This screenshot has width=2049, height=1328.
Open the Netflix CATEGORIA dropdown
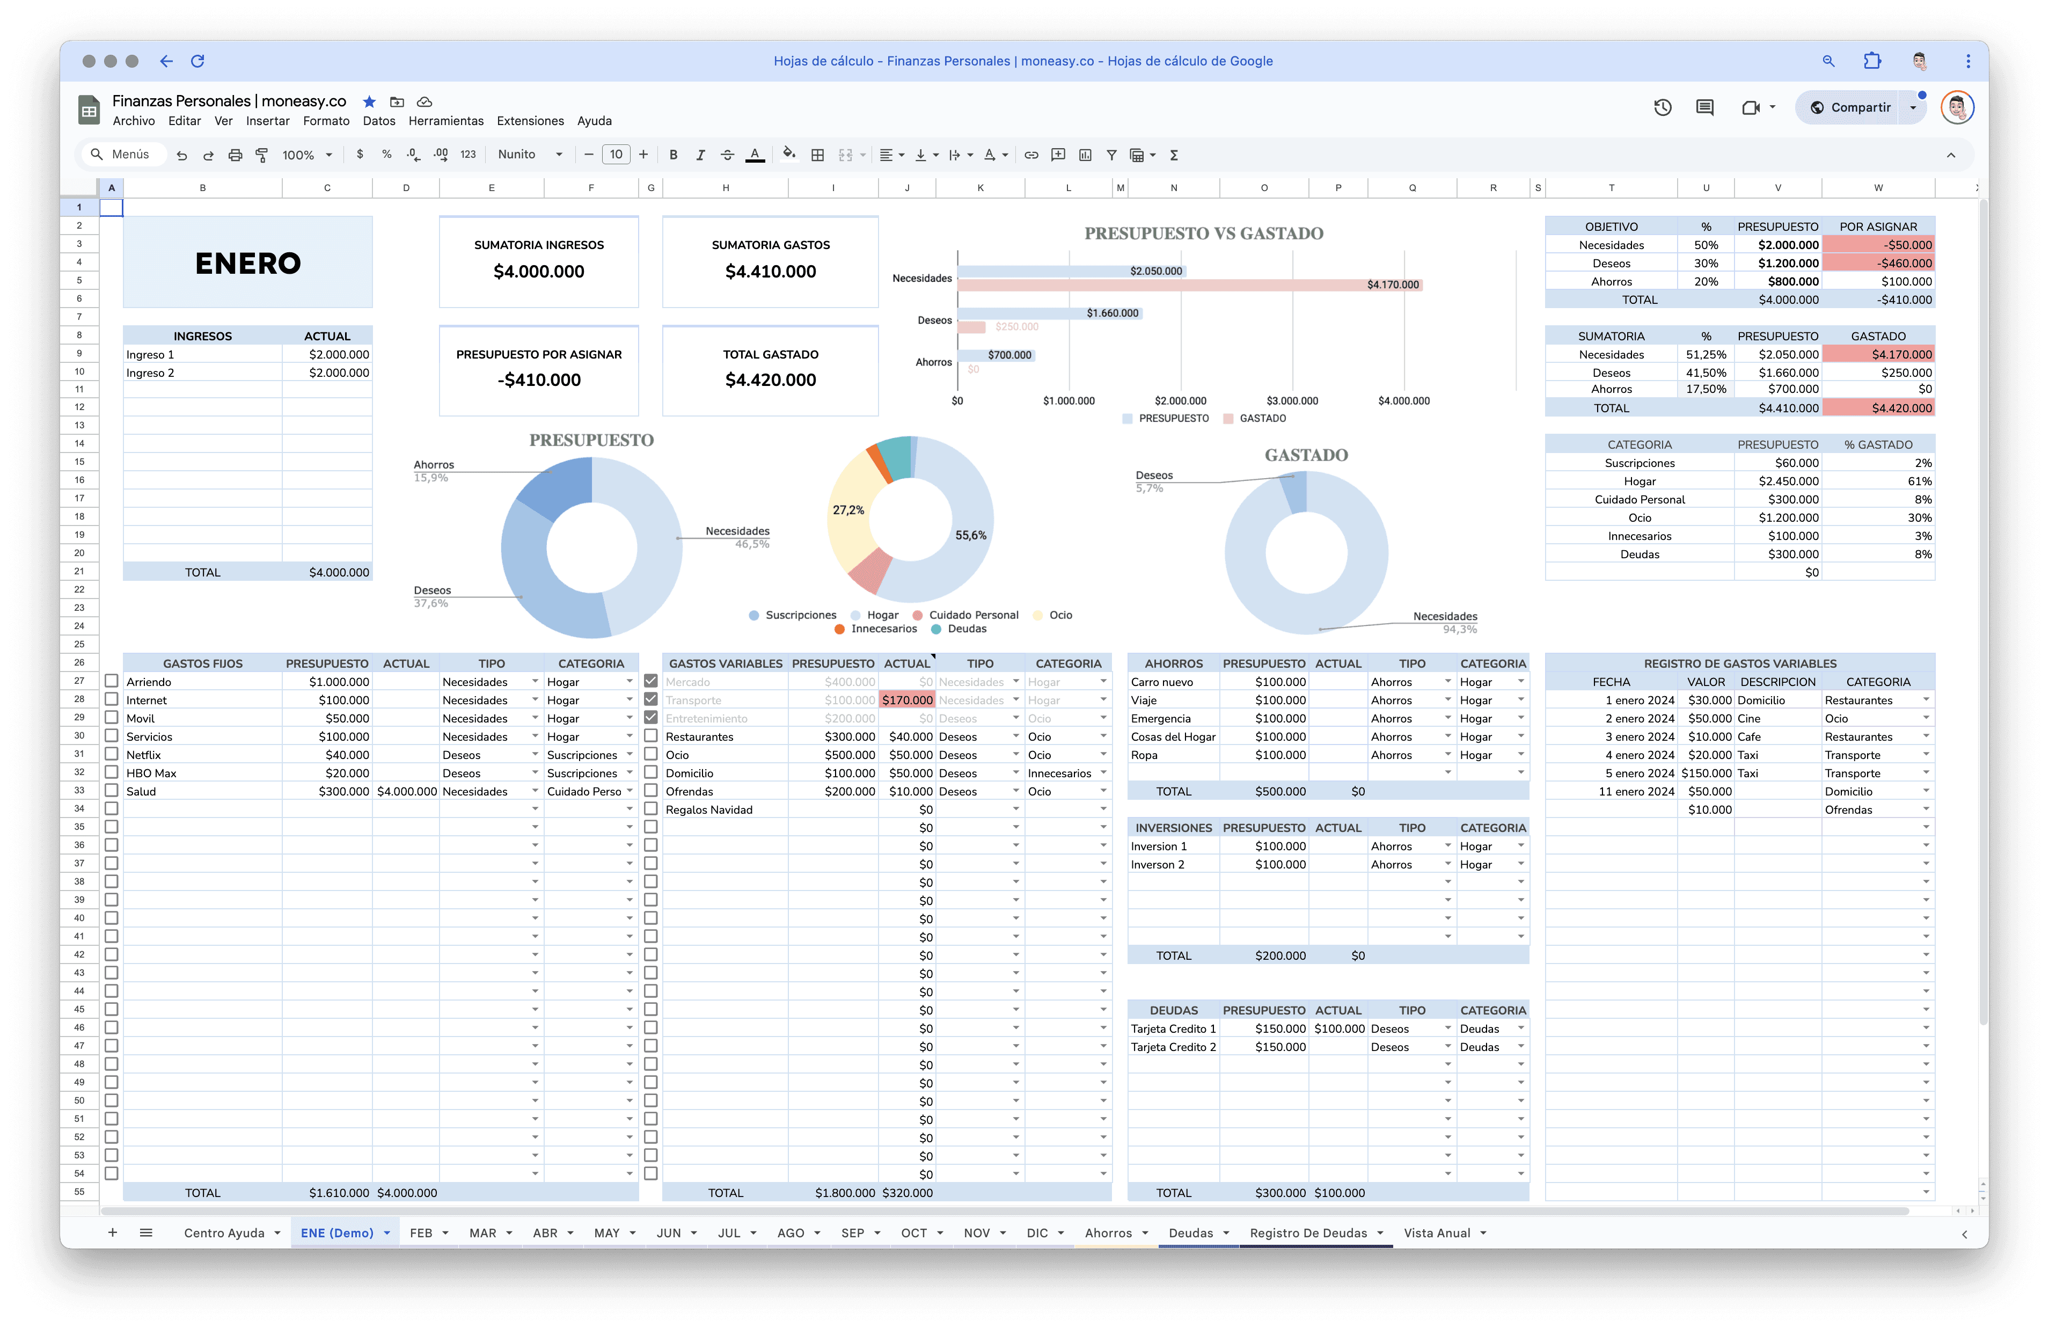630,754
